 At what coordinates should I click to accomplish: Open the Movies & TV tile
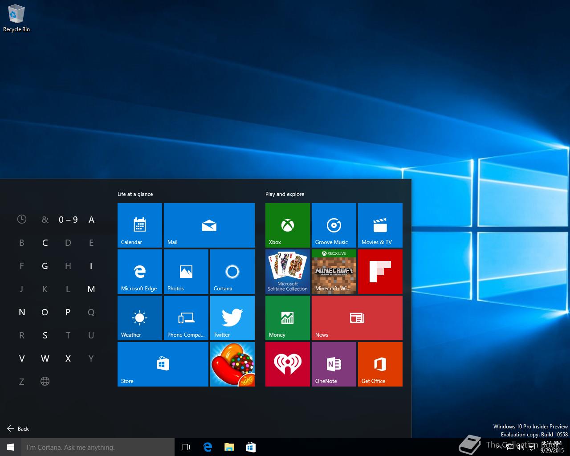(x=380, y=225)
